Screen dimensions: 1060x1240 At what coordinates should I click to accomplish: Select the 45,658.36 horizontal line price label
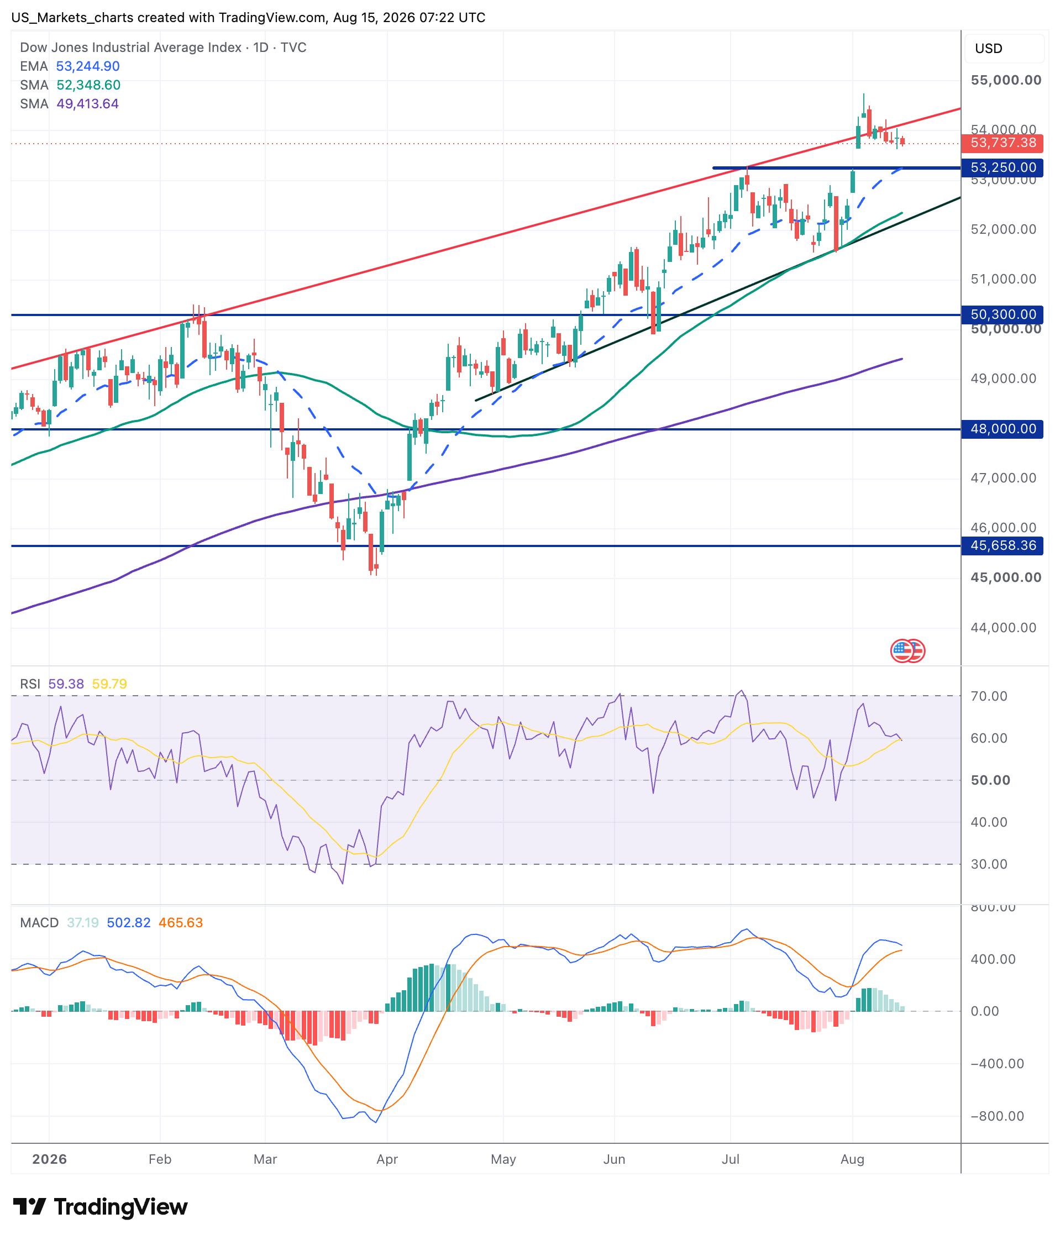click(x=1003, y=545)
